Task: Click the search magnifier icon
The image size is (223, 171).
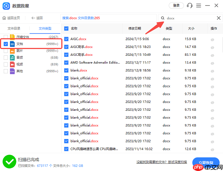Action: (x=162, y=18)
